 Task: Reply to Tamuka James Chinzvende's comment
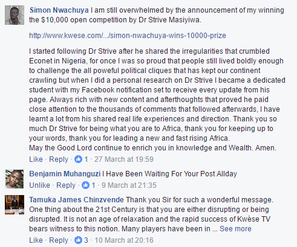tap(59, 240)
